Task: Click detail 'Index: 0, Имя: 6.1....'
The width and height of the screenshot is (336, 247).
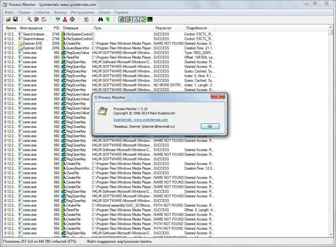Action: click(200, 76)
